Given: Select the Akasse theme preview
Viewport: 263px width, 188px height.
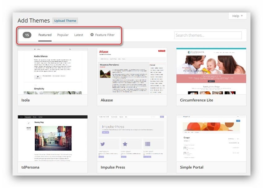Looking at the screenshot, I should [132, 71].
